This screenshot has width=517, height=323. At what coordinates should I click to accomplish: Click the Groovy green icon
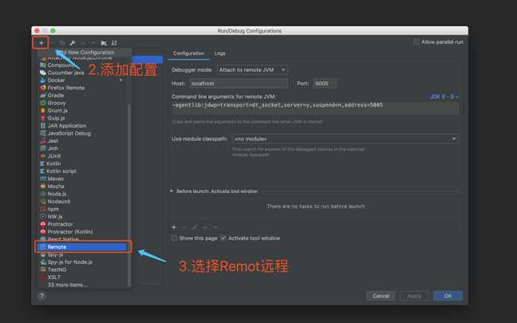43,103
